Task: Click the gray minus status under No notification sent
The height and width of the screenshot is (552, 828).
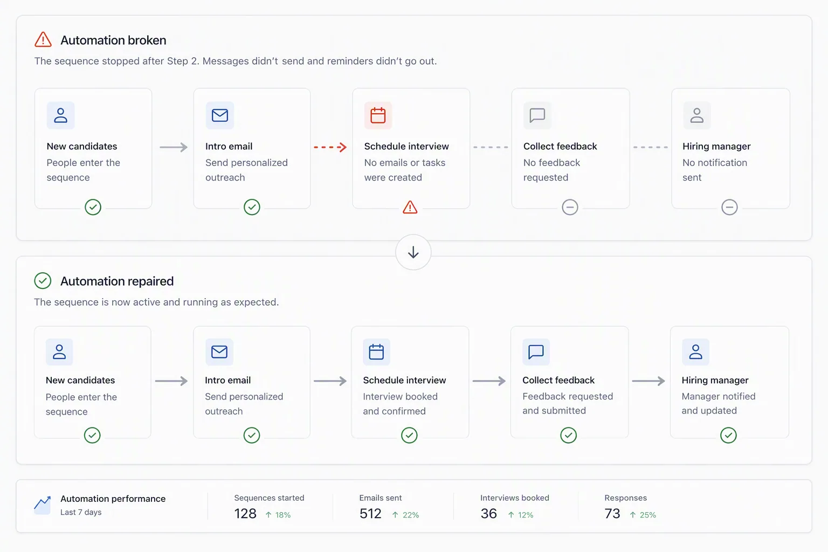Action: 729,208
